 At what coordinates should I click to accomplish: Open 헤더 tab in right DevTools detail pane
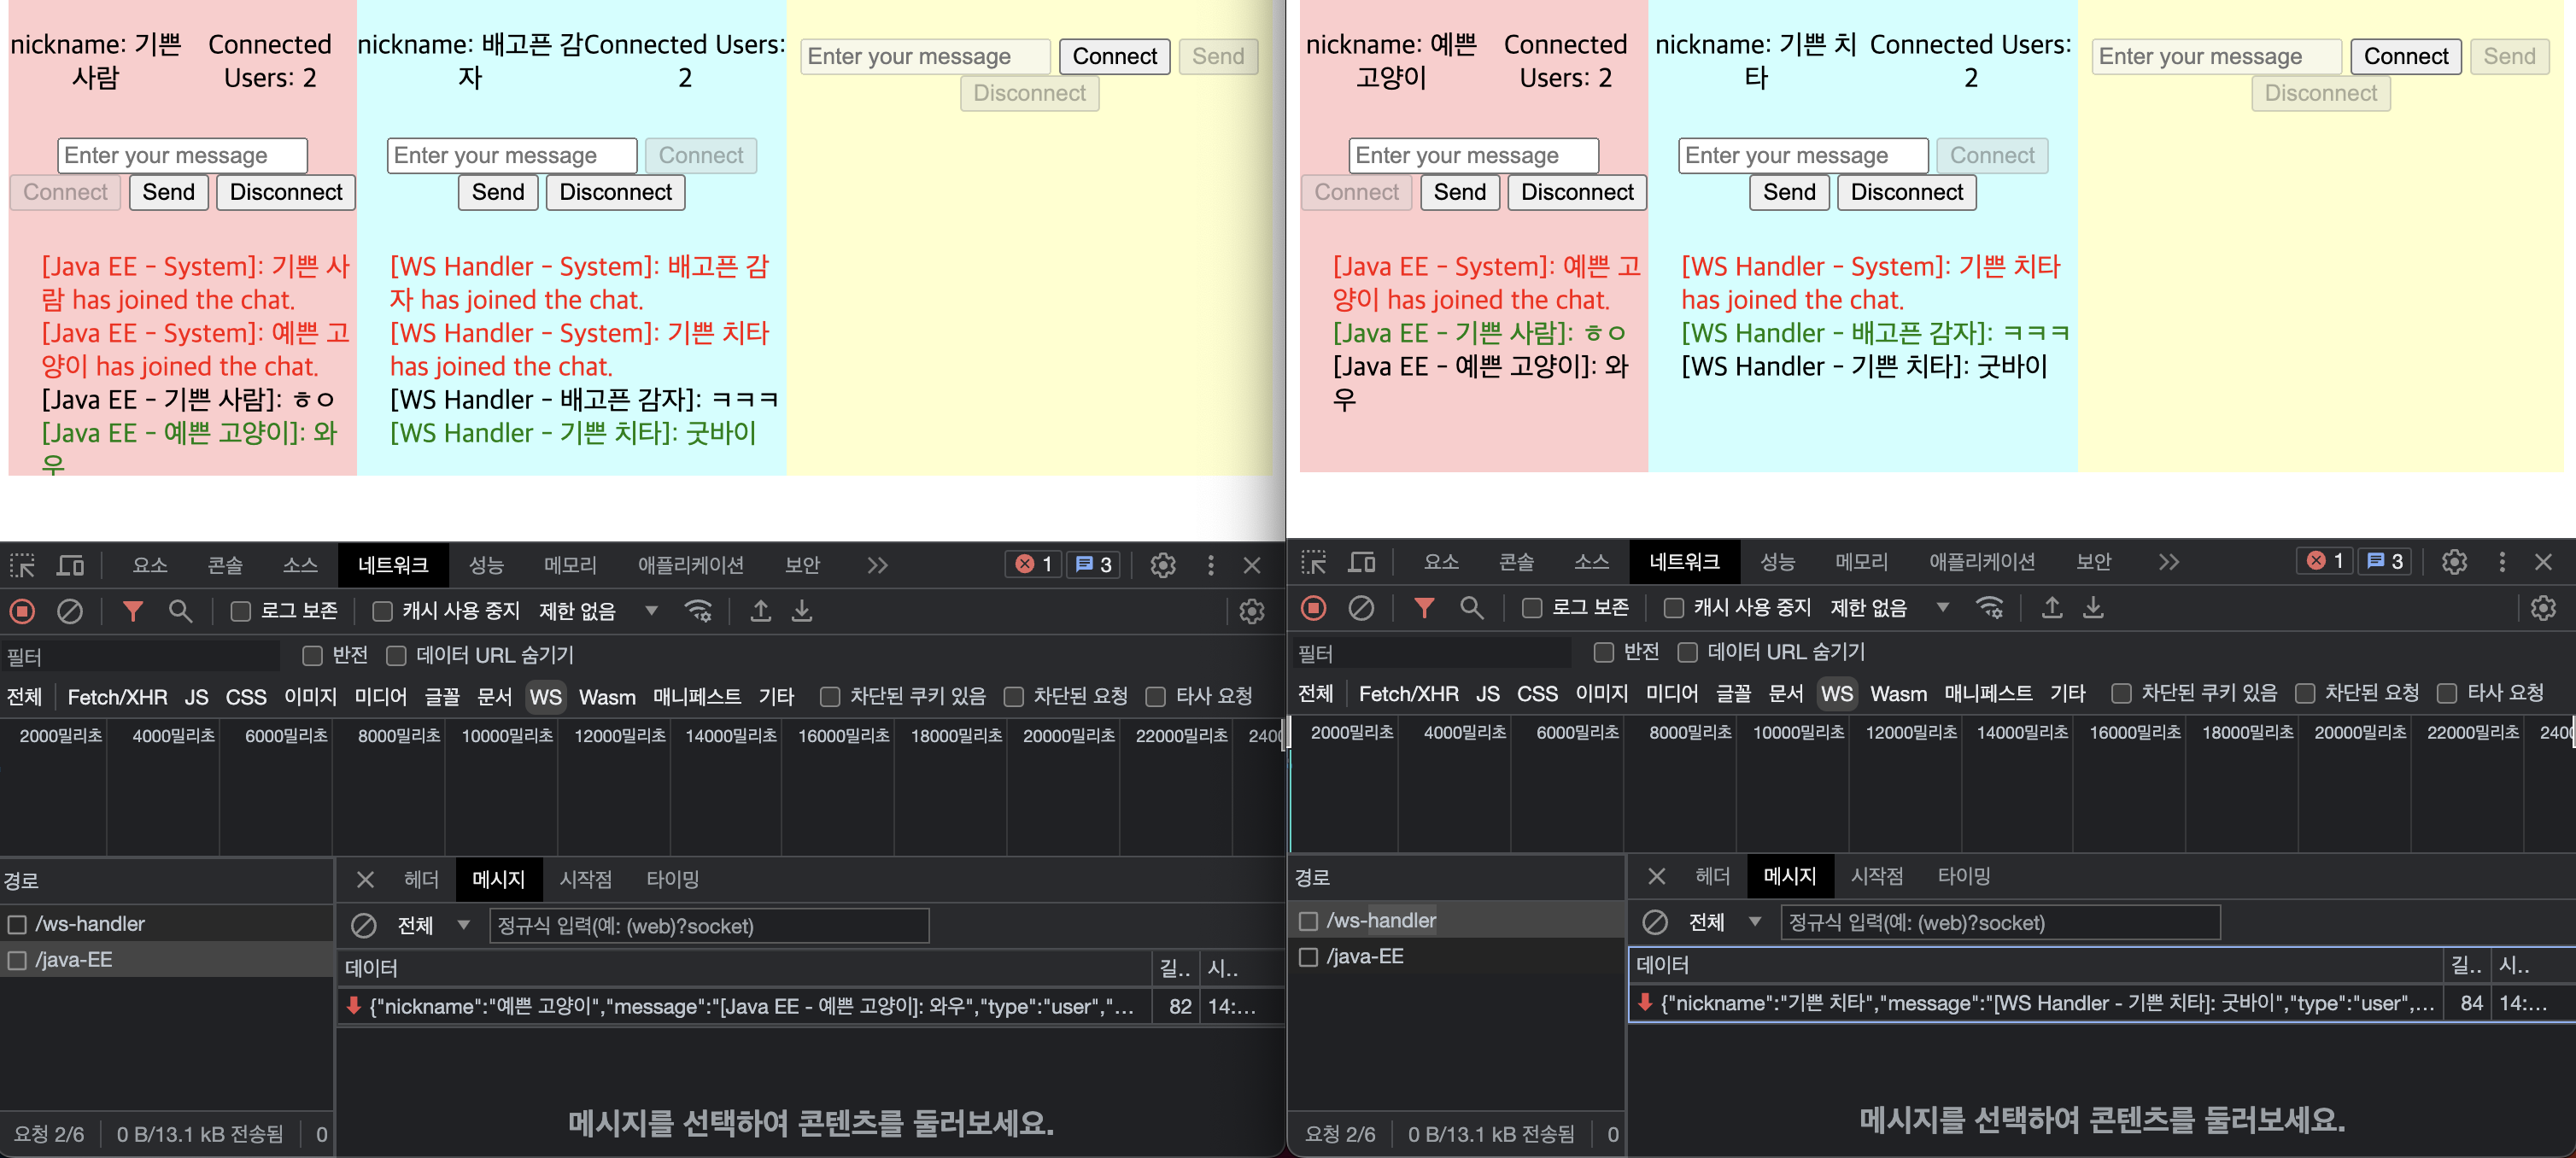pyautogui.click(x=1712, y=876)
